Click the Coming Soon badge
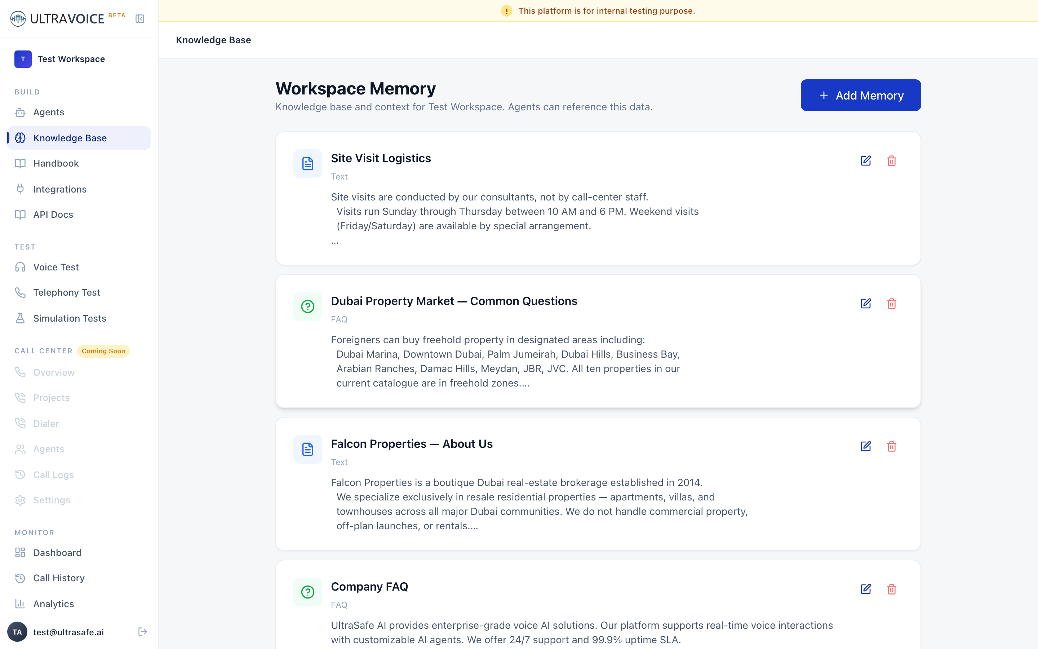The width and height of the screenshot is (1038, 649). point(103,351)
